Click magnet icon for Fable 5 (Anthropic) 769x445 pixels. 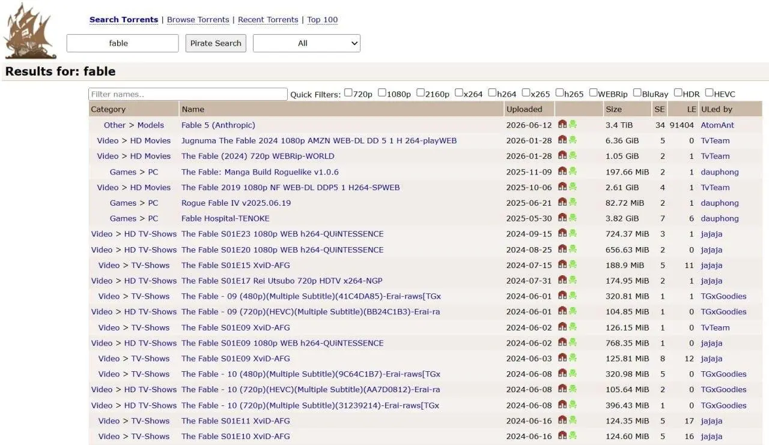(x=562, y=124)
